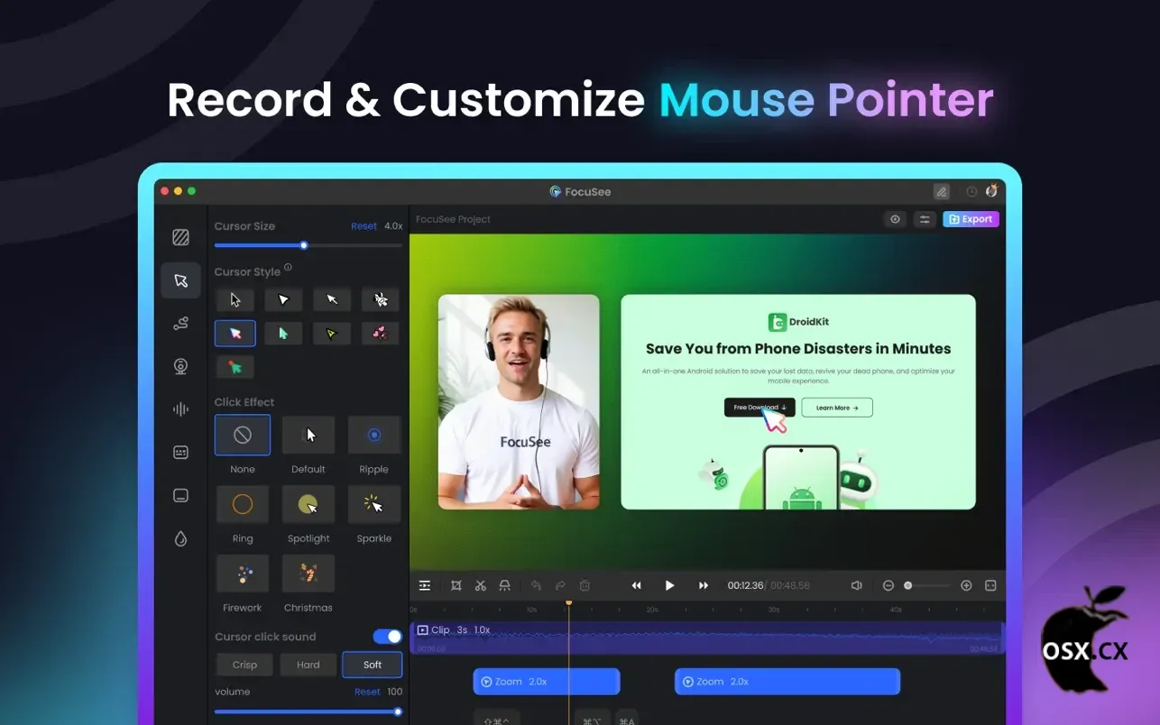Open the cursor settings tab in sidebar
Image resolution: width=1160 pixels, height=725 pixels.
click(x=180, y=280)
